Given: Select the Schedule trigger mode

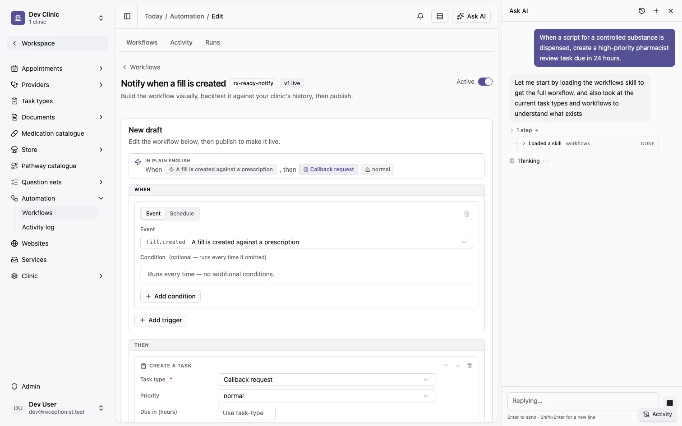Looking at the screenshot, I should tap(182, 214).
